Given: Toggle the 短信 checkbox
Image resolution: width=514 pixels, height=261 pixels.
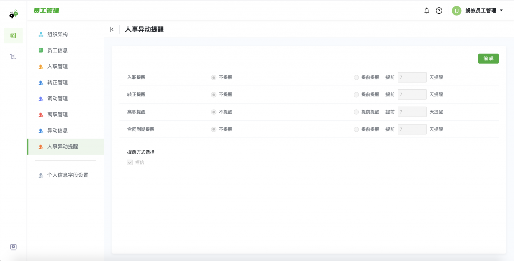Looking at the screenshot, I should coord(130,162).
